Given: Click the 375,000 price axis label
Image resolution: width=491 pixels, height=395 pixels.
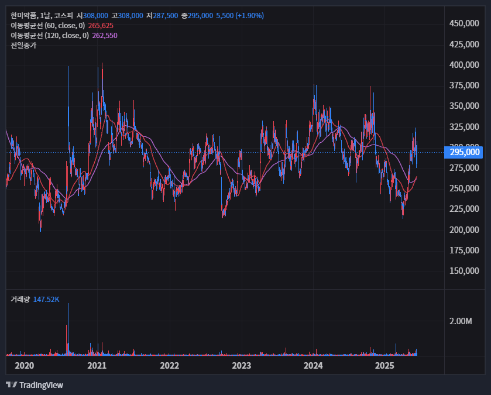Looking at the screenshot, I should [x=464, y=85].
